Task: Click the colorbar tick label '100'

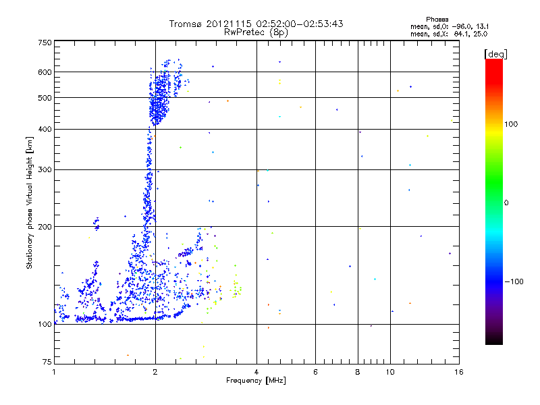Action: [511, 124]
